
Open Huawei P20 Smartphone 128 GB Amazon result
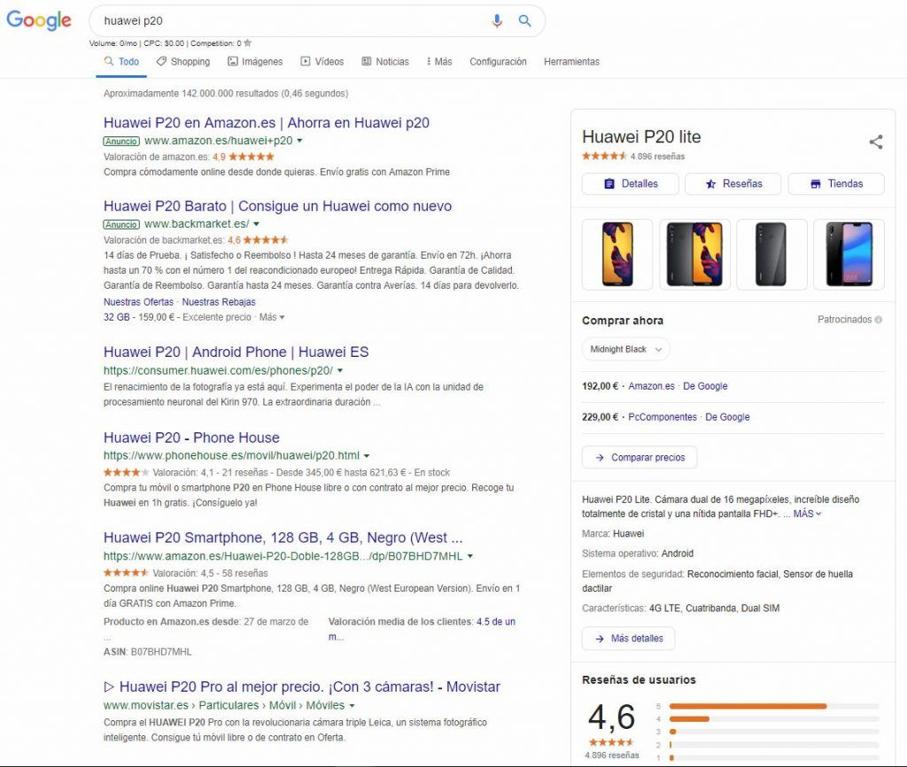[283, 538]
